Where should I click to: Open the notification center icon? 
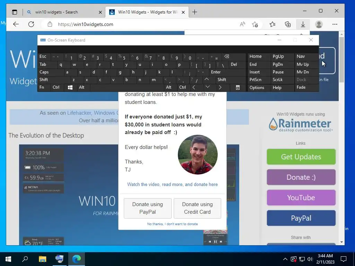click(x=344, y=259)
